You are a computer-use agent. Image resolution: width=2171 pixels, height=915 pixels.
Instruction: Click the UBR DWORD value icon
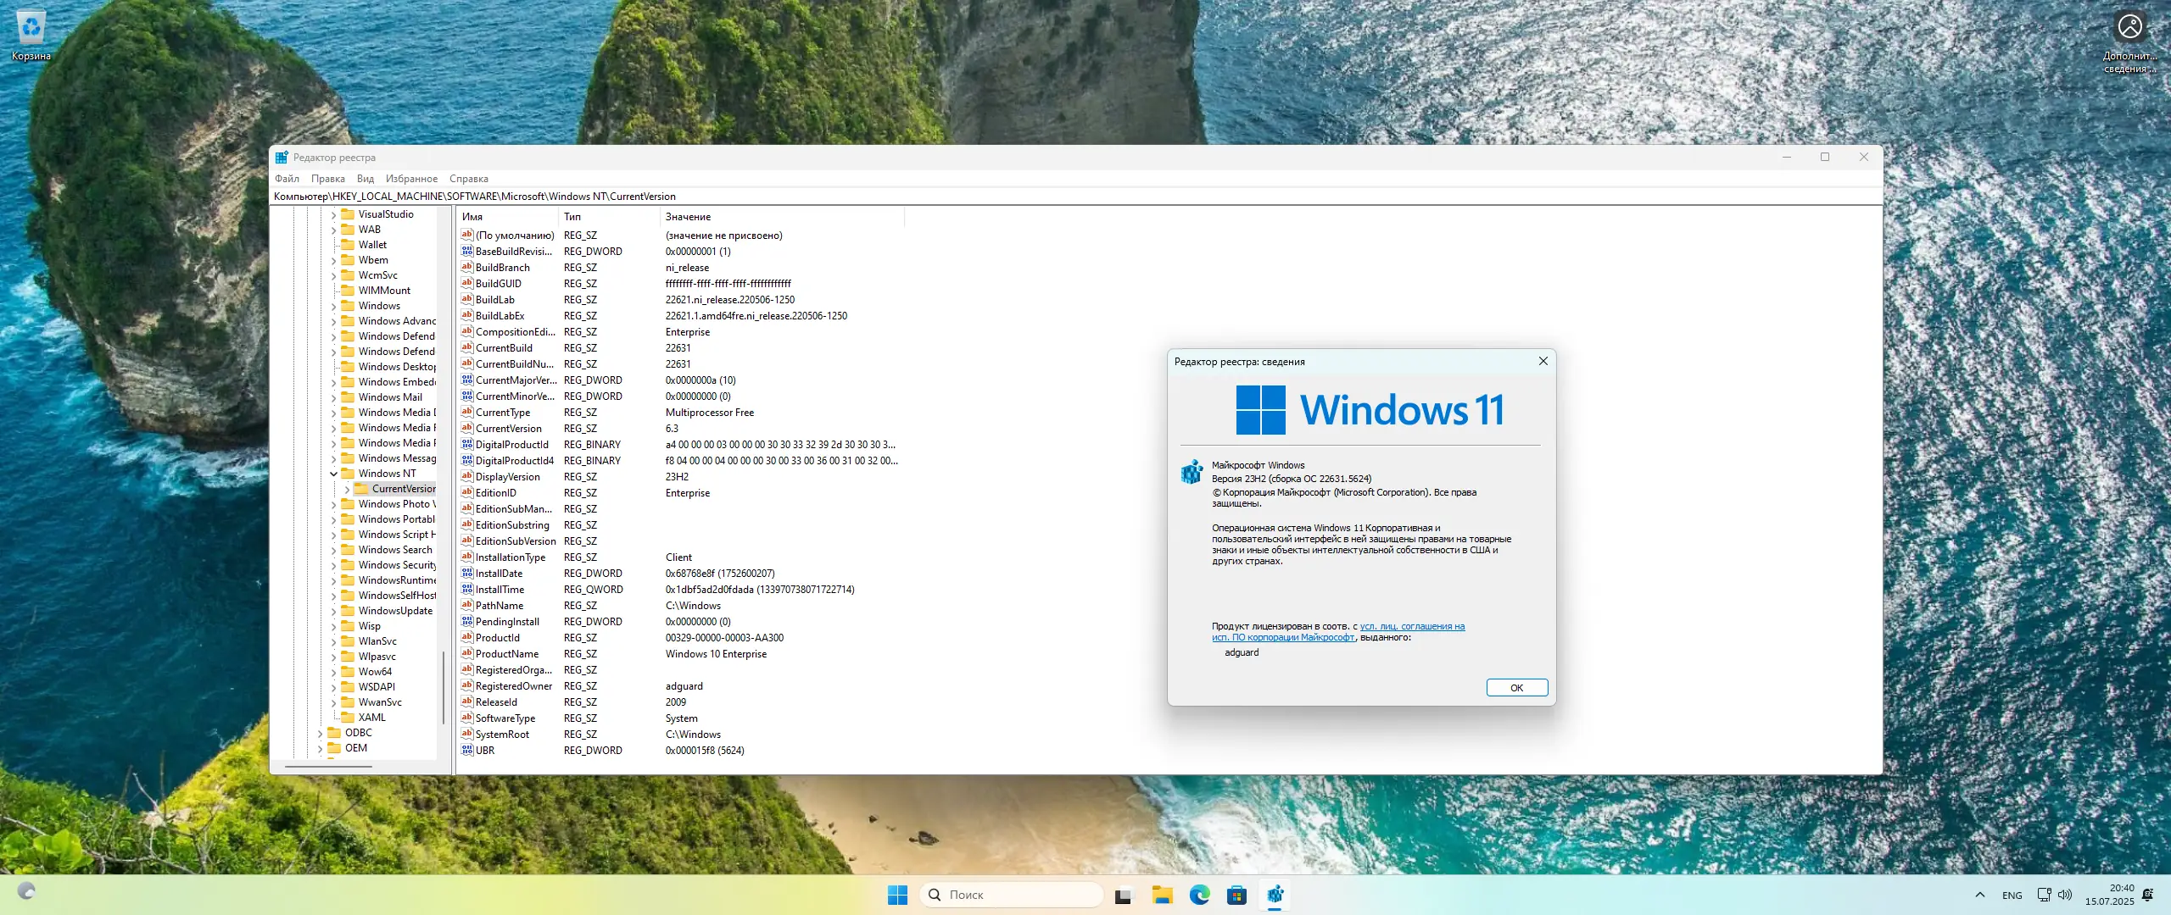pyautogui.click(x=466, y=751)
